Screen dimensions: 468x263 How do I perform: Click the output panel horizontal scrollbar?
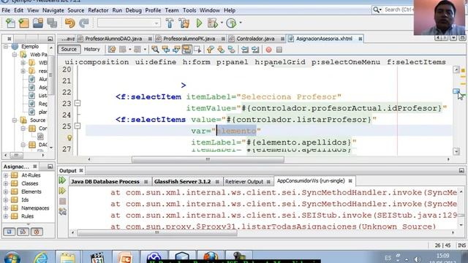click(x=157, y=232)
